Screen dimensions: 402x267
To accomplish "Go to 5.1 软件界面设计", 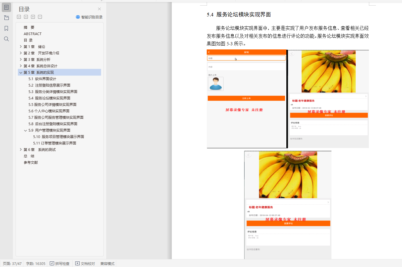I will 42,79.
